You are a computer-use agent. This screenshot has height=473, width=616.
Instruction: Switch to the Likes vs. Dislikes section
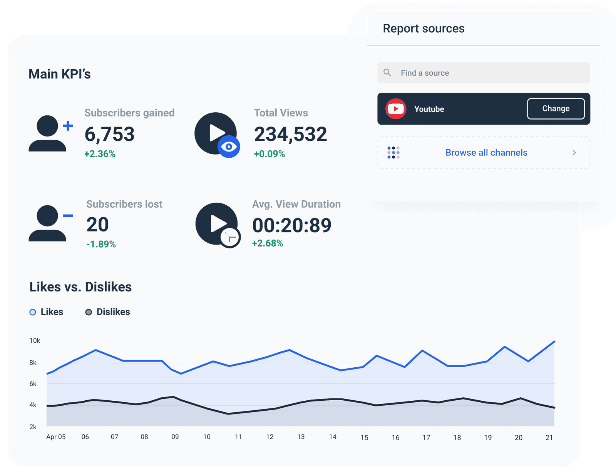pyautogui.click(x=80, y=286)
